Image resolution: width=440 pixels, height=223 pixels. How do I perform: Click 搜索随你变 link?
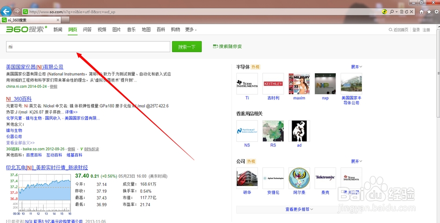pos(227,46)
